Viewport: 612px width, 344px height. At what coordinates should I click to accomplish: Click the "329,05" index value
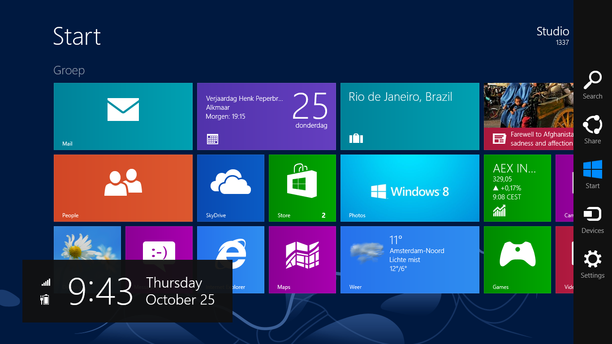click(503, 179)
